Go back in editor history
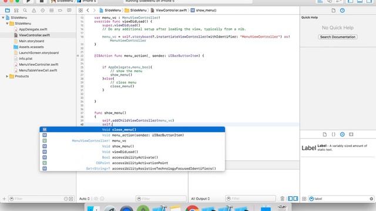This screenshot has width=376, height=211. (88, 11)
